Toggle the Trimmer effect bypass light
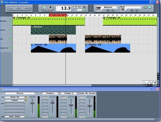Screen dimensions: 161x122 (x=26, y=100)
